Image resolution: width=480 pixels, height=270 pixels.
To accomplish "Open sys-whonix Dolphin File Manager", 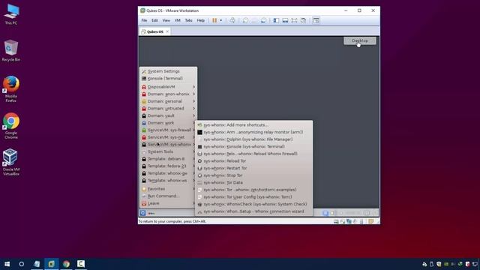I will (x=253, y=139).
